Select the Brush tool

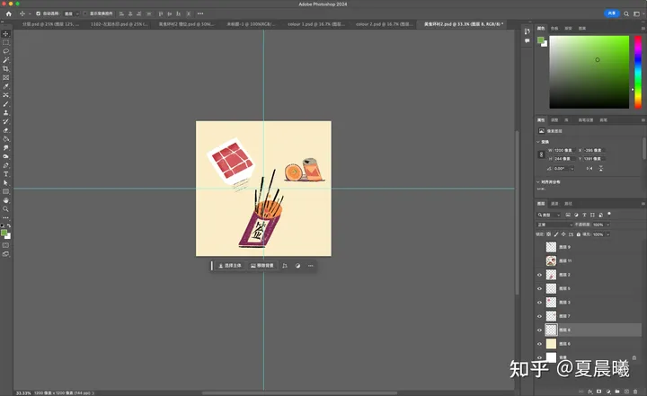coord(5,104)
